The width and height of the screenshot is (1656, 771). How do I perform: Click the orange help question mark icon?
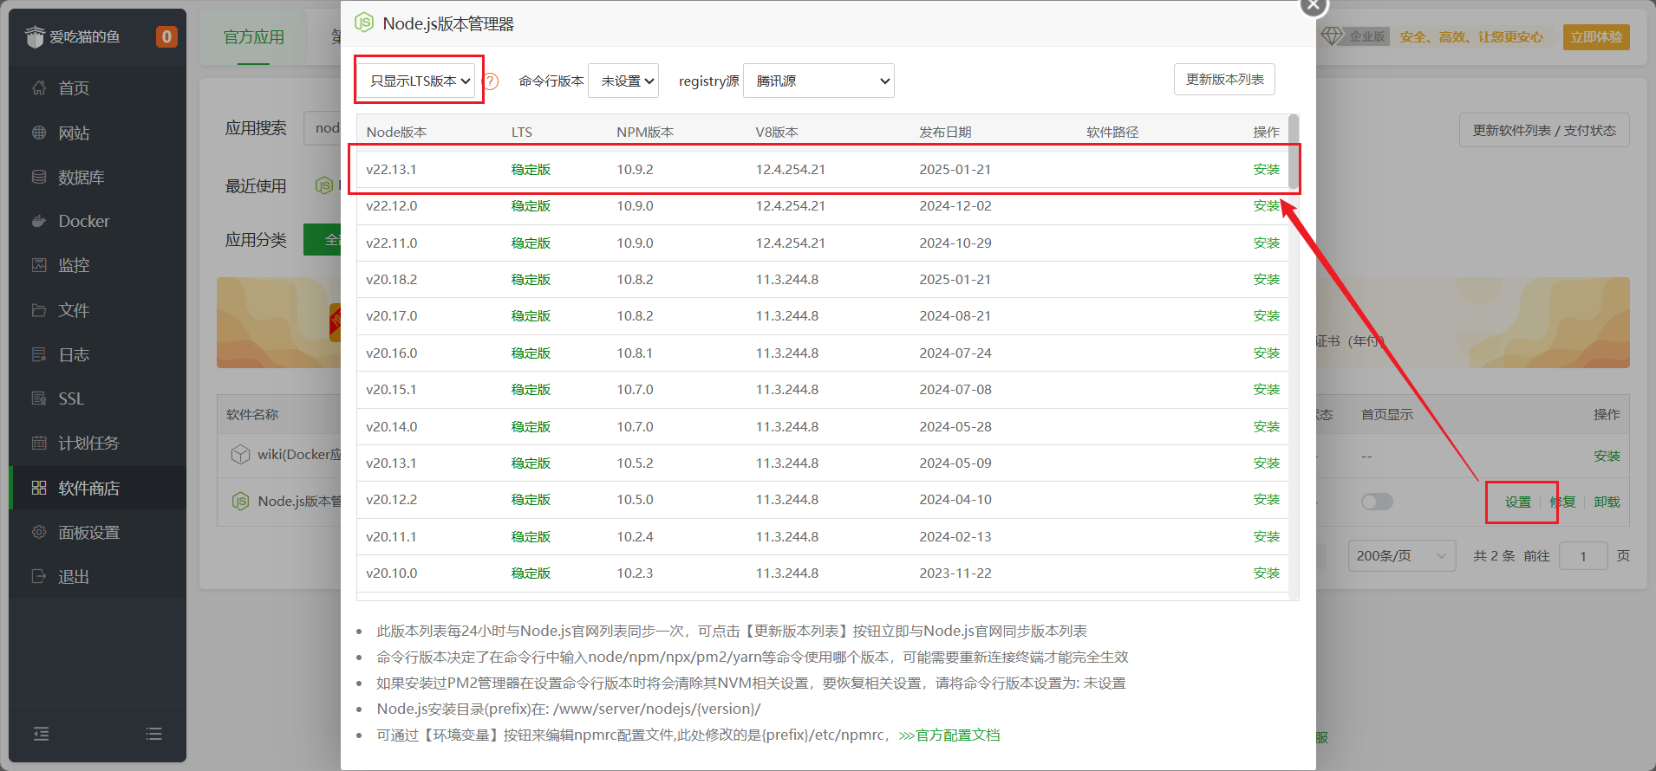coord(491,81)
